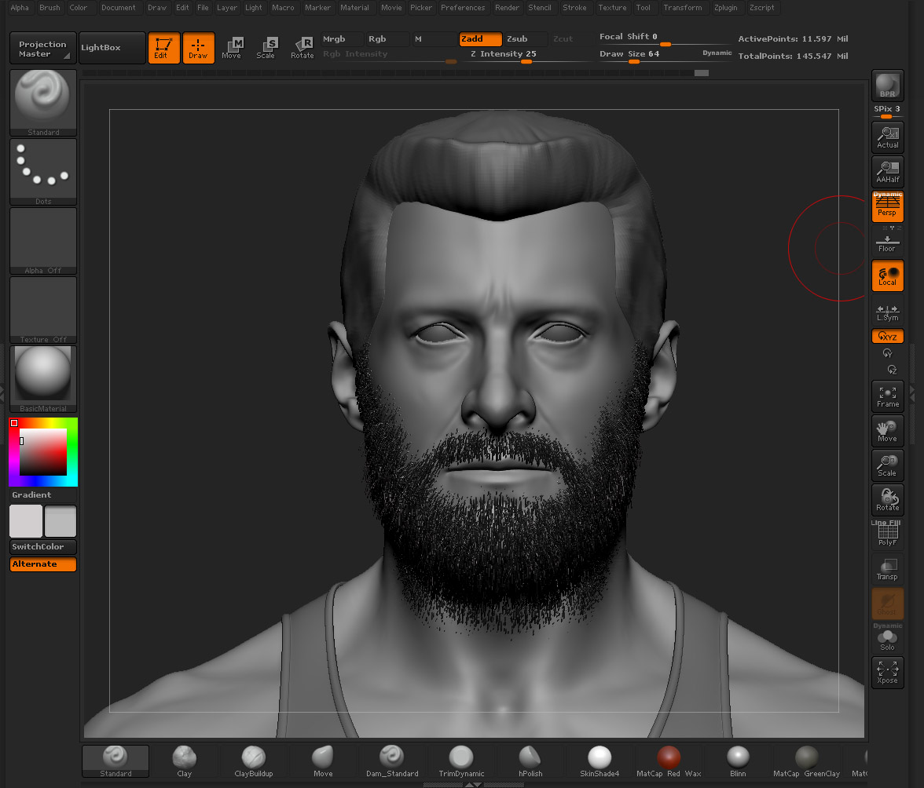Render with the BPR button
Screen dimensions: 924x788
point(888,86)
